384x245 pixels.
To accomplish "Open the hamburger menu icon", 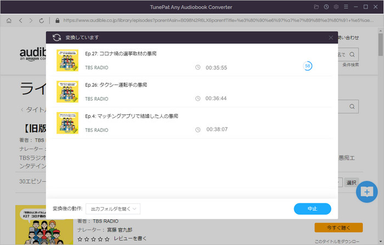I will 346,7.
